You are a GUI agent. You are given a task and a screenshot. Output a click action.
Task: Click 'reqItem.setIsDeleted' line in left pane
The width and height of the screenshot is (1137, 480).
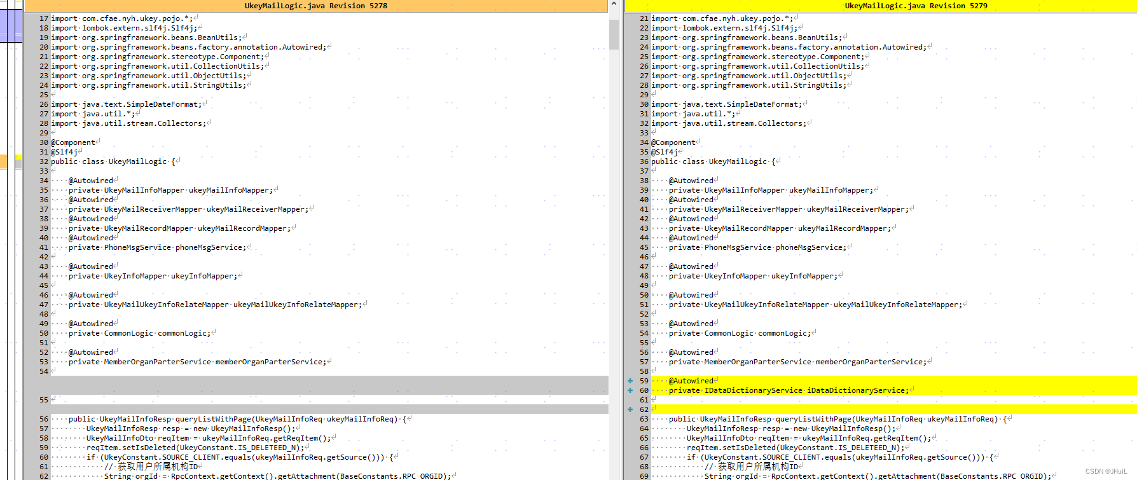tap(195, 448)
